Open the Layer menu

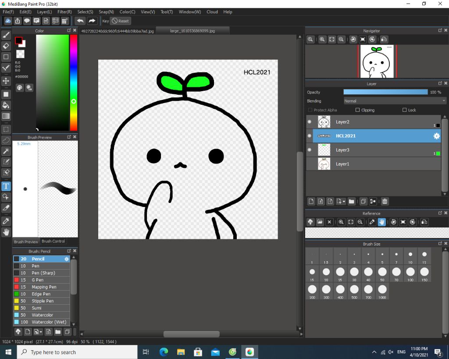pos(44,12)
